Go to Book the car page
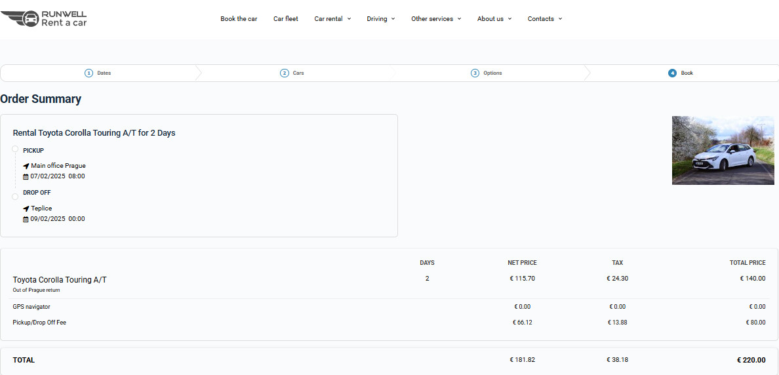This screenshot has height=375, width=779. coord(239,19)
